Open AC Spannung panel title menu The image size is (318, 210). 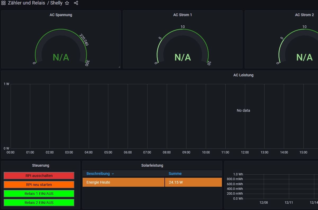tap(61, 15)
